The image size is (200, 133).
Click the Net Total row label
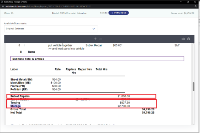[16, 112]
